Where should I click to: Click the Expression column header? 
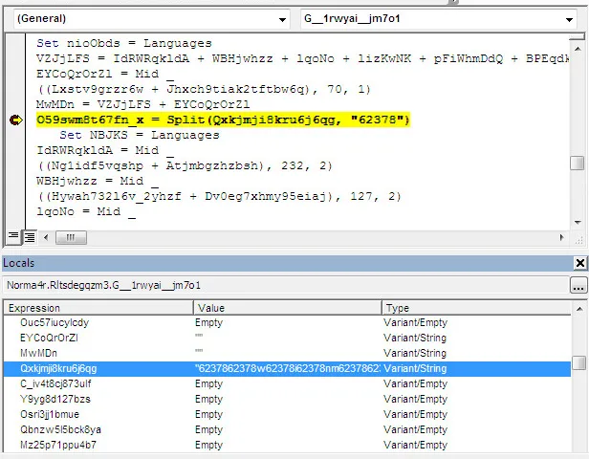(98, 308)
